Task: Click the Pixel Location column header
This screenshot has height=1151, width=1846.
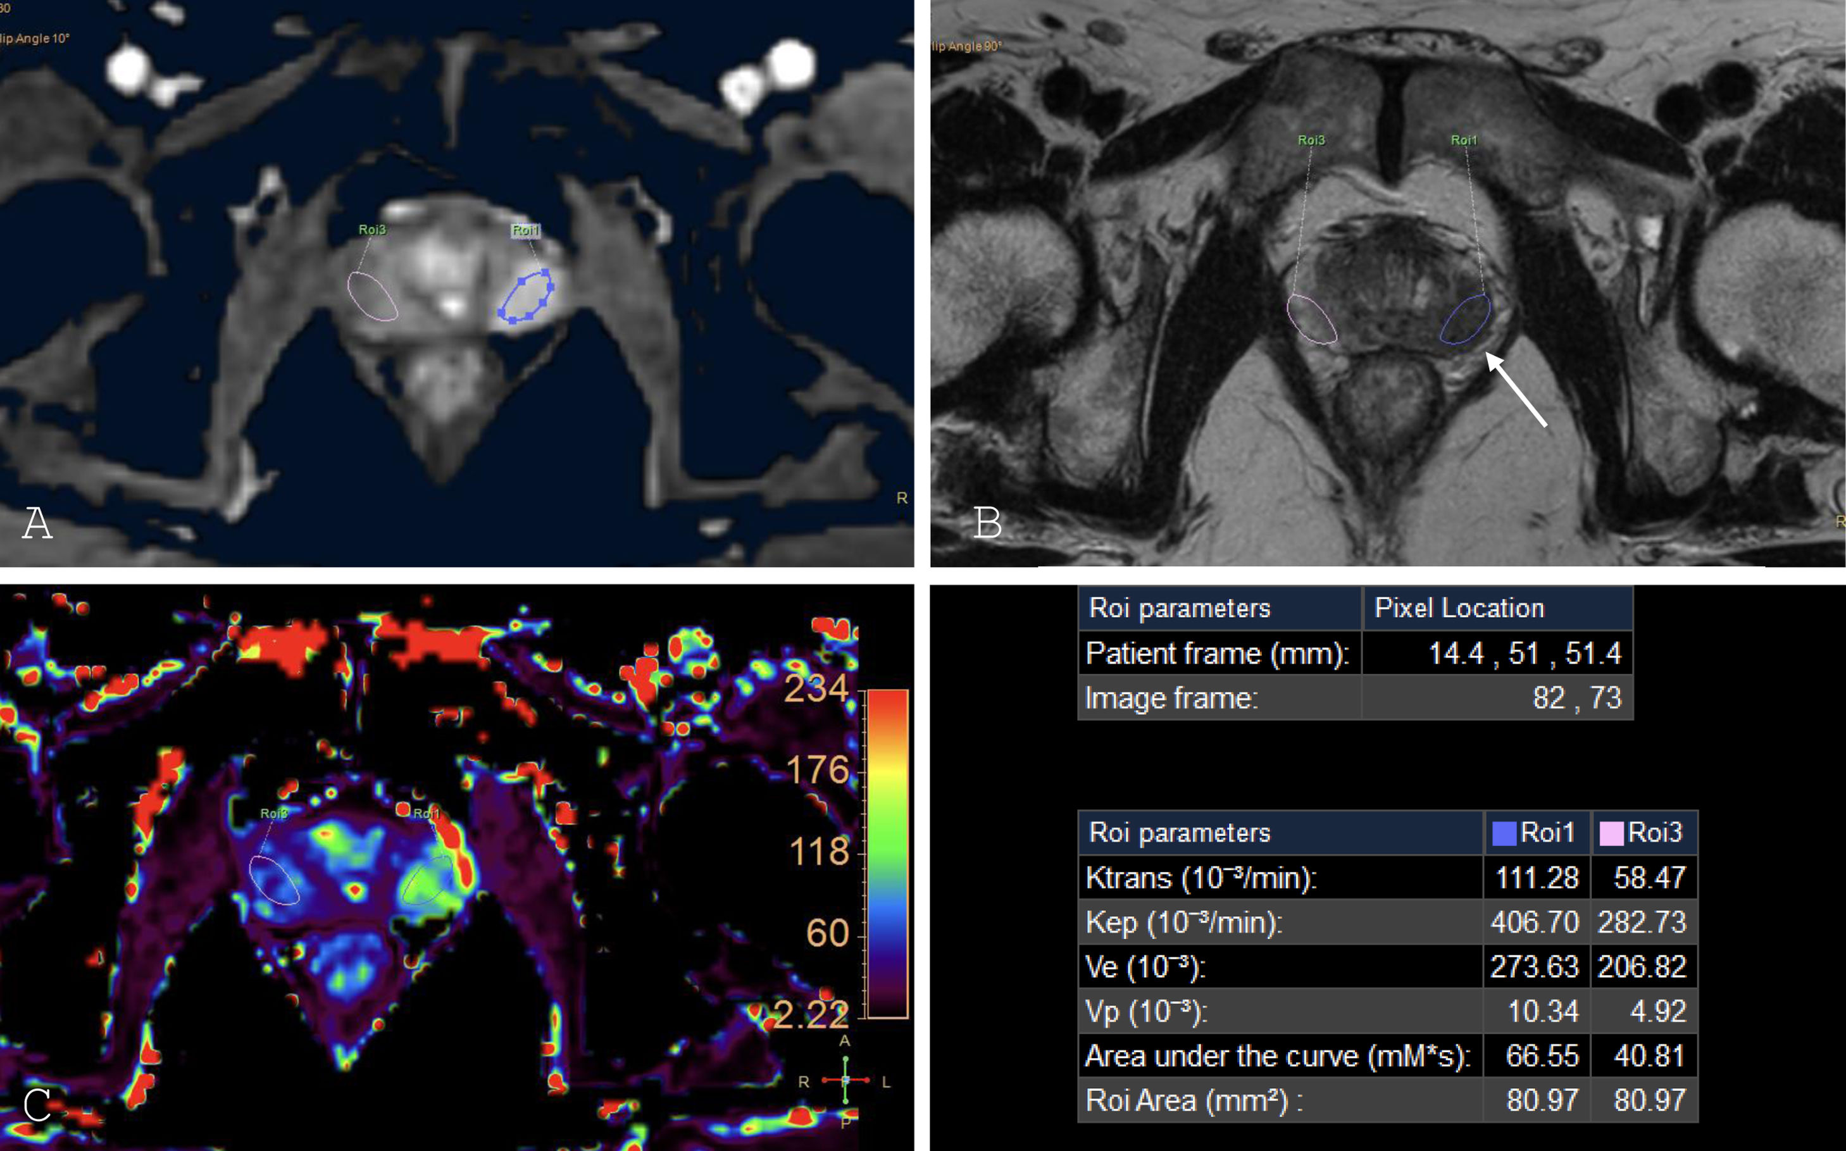Action: [x=1459, y=608]
